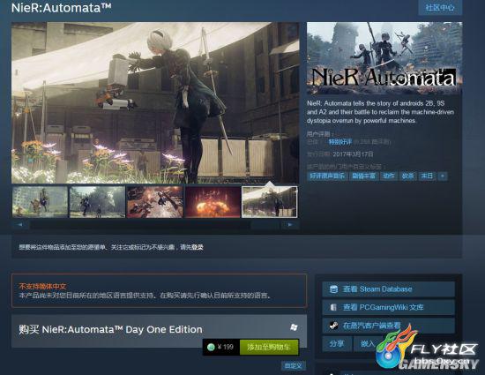This screenshot has height=375, width=485.
Task: Click 添加至购物车 add to cart button
Action: [x=269, y=347]
